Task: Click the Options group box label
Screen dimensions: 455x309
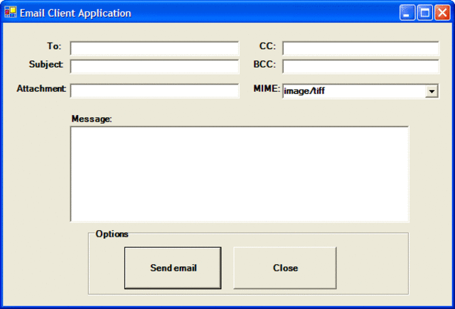Action: [x=112, y=234]
